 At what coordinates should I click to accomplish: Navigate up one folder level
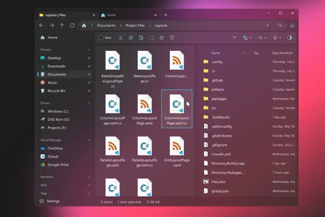tap(62, 25)
